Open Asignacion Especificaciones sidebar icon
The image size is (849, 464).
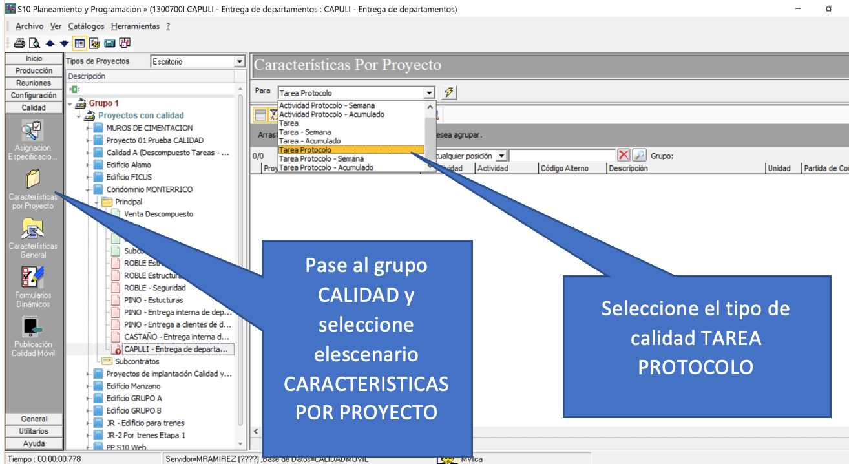(x=33, y=131)
